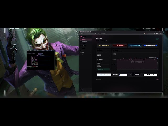Click the browser forward arrow
Screen dimensions: 168x126
pyautogui.click(x=82, y=34)
